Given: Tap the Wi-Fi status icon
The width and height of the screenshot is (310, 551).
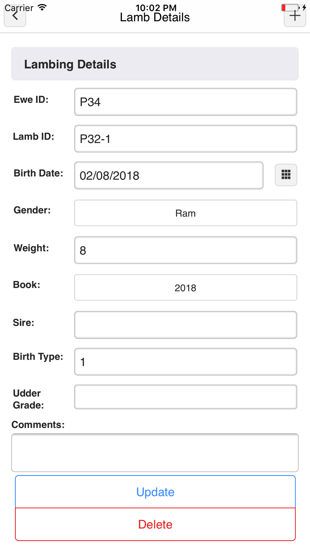Looking at the screenshot, I should pos(42,7).
